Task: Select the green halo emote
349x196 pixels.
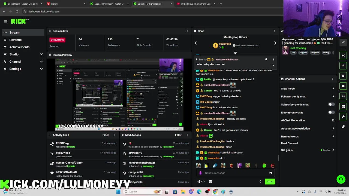Action: (x=264, y=166)
